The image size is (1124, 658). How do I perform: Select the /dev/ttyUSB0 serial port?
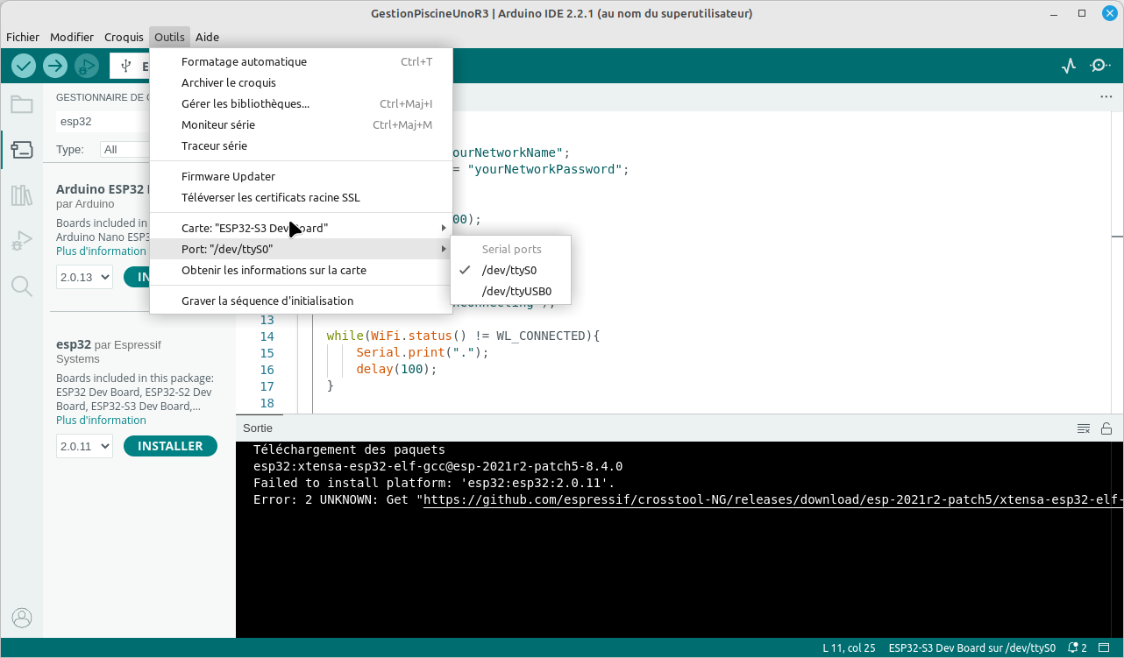(x=510, y=292)
